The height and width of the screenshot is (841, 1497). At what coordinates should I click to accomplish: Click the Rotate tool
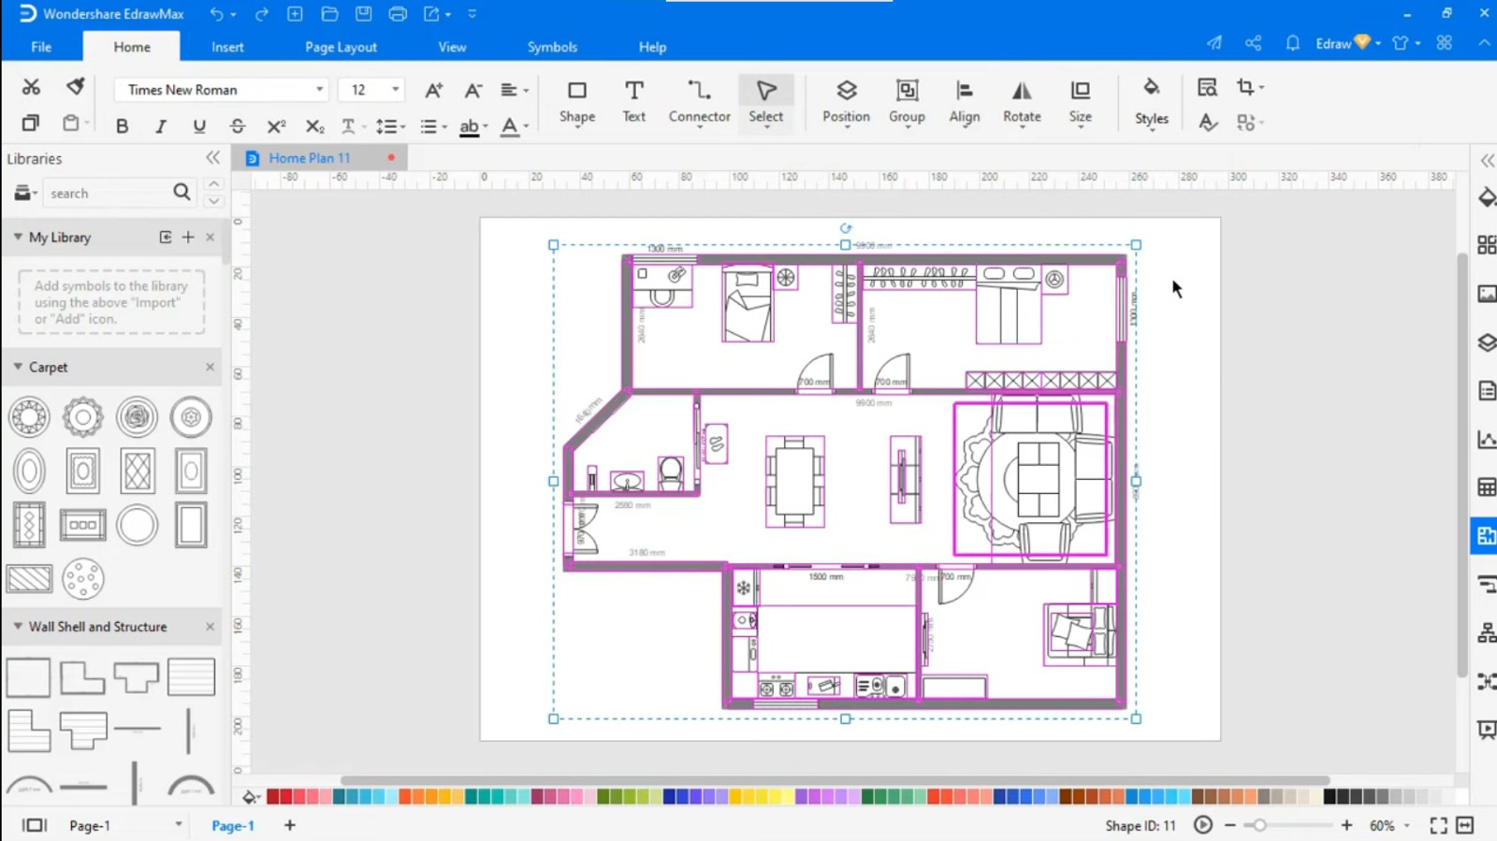(1022, 102)
